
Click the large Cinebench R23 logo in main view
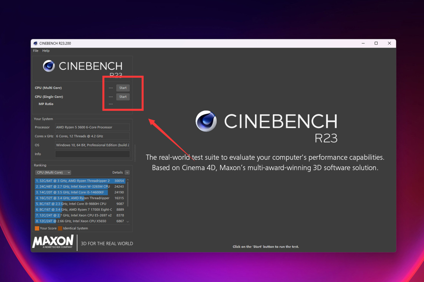coord(266,127)
